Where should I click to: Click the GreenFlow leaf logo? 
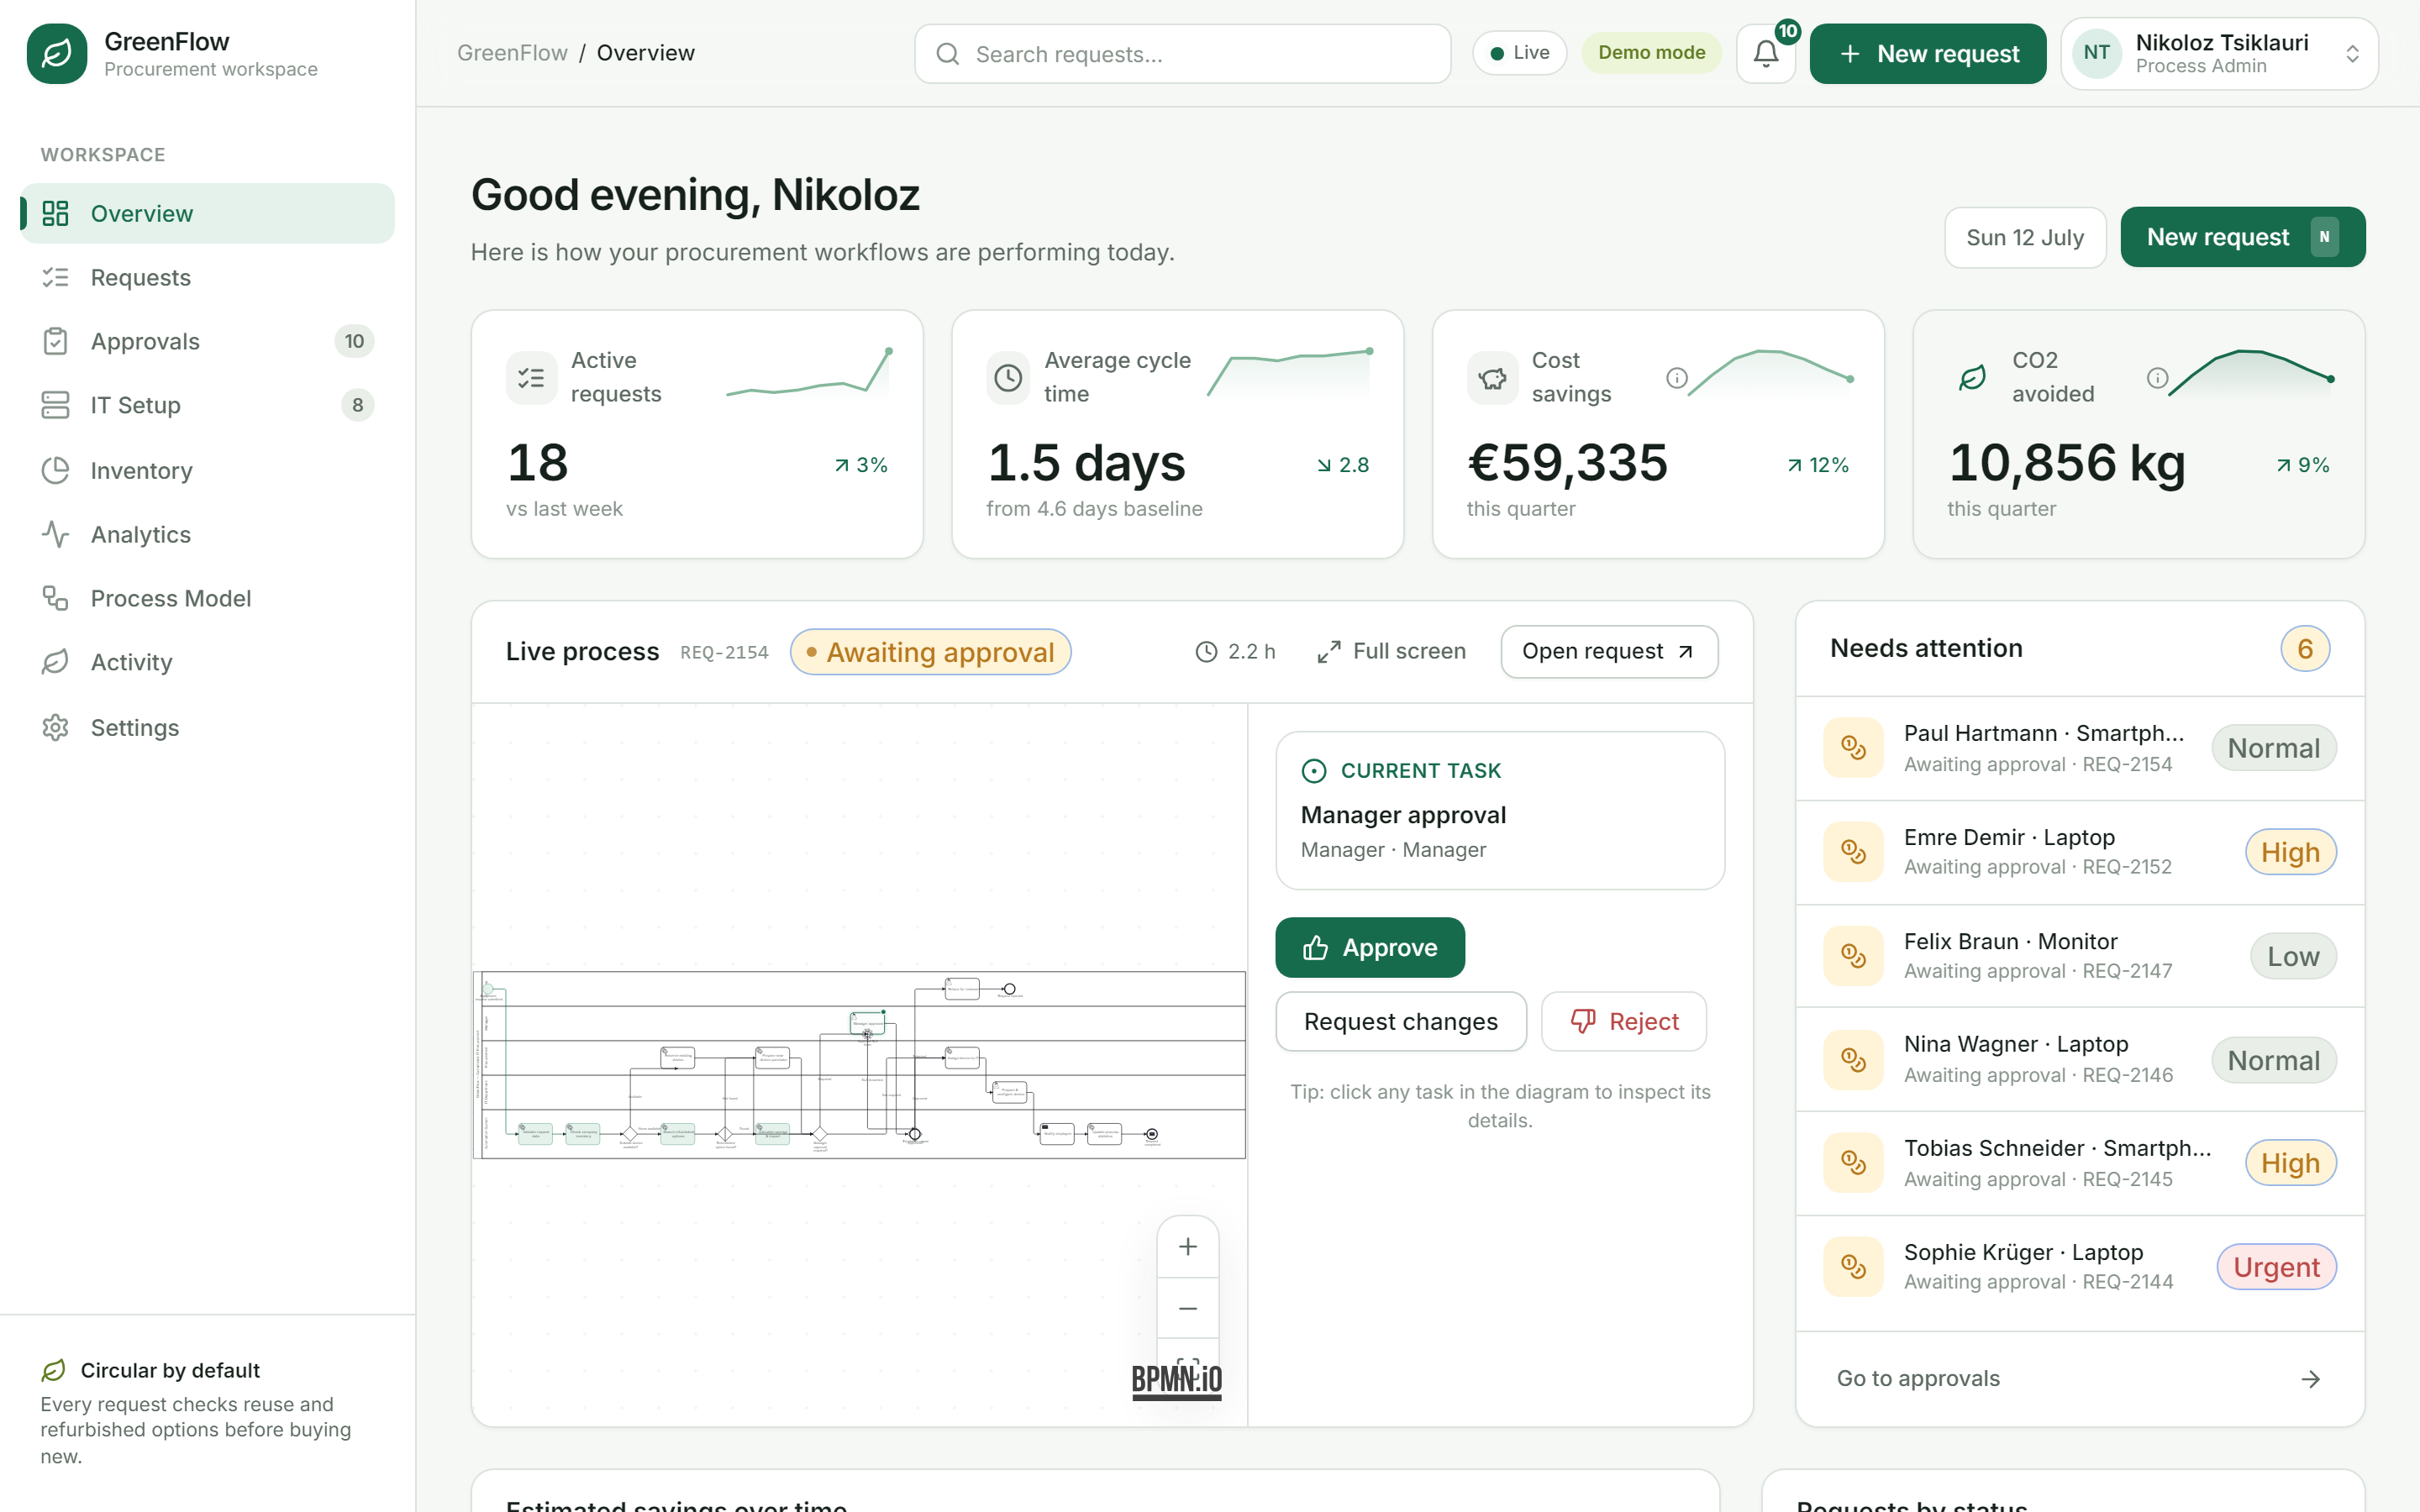click(57, 53)
